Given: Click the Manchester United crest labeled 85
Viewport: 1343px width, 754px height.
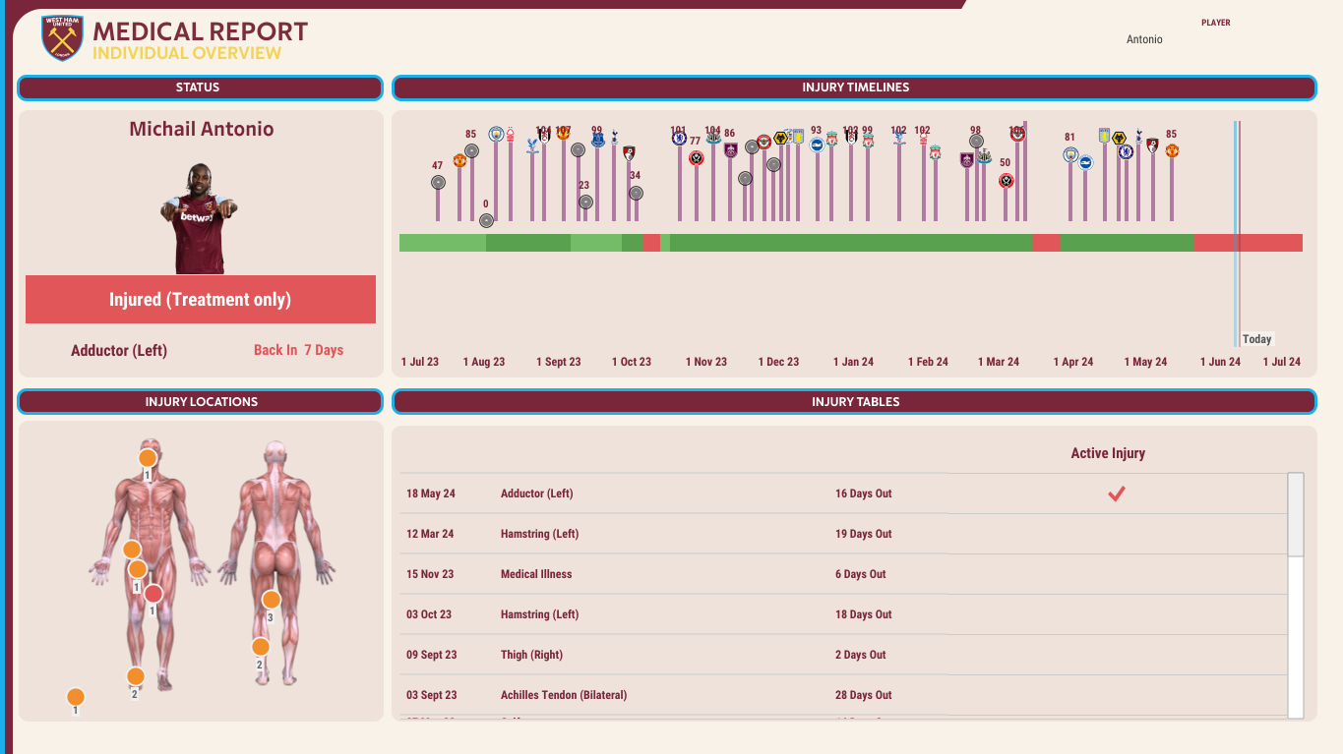Looking at the screenshot, I should pyautogui.click(x=1172, y=150).
